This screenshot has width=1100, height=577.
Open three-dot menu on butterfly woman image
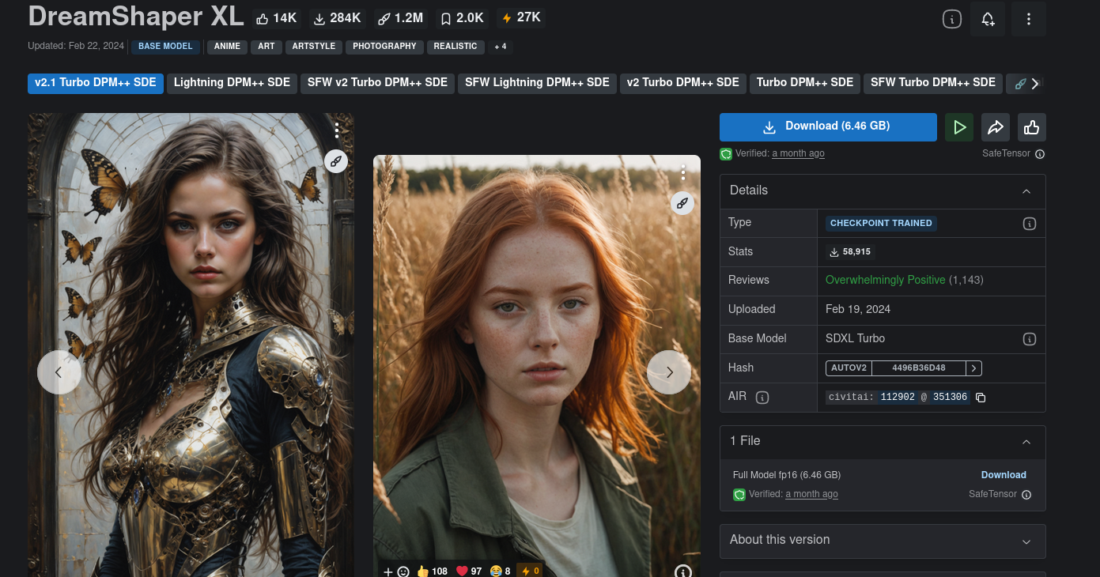coord(337,130)
